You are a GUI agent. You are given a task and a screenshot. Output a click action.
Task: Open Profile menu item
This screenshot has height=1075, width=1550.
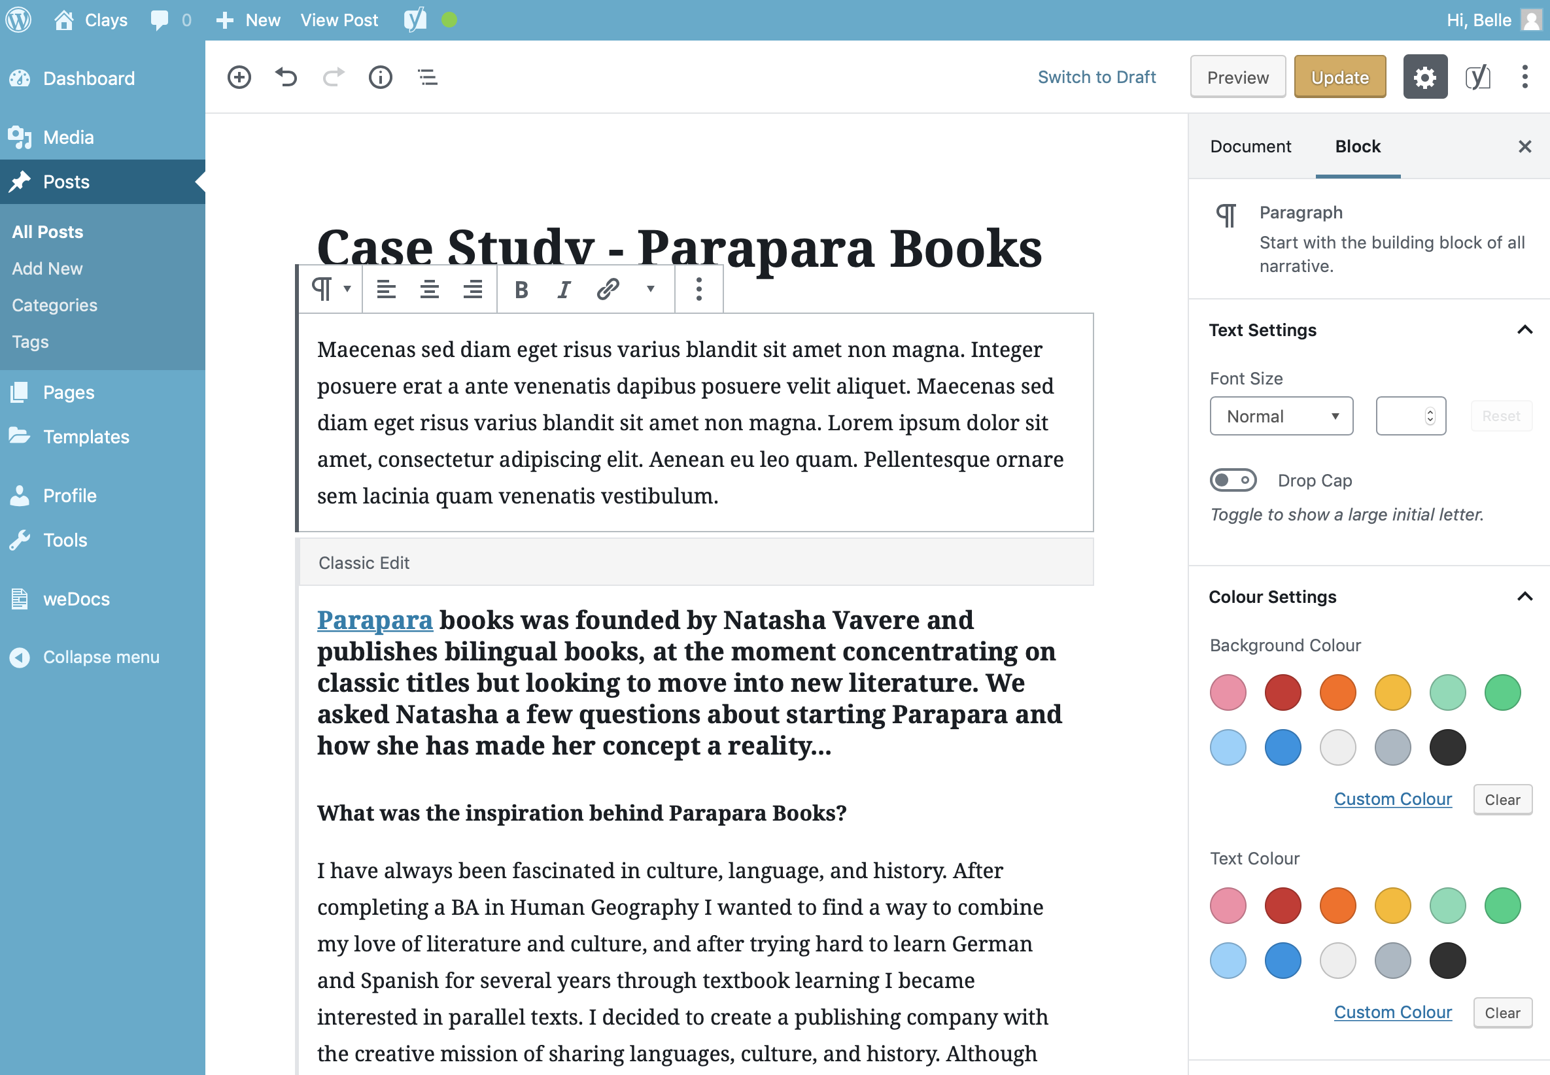(103, 496)
